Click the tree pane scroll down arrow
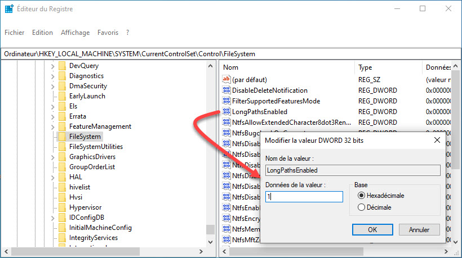Viewport: 462px width, 258px height. [210, 242]
